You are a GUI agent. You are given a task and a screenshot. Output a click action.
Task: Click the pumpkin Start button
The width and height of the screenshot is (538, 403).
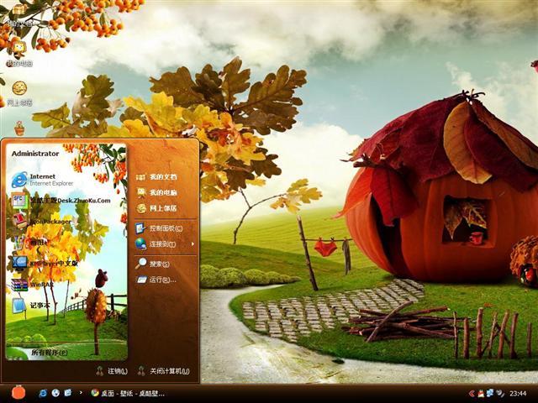pyautogui.click(x=18, y=393)
